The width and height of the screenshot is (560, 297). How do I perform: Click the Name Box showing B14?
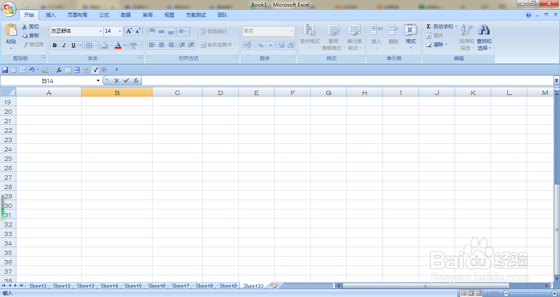(48, 81)
